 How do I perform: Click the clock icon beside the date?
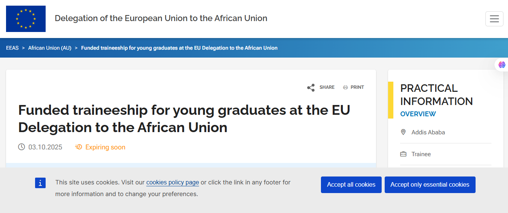pyautogui.click(x=21, y=147)
